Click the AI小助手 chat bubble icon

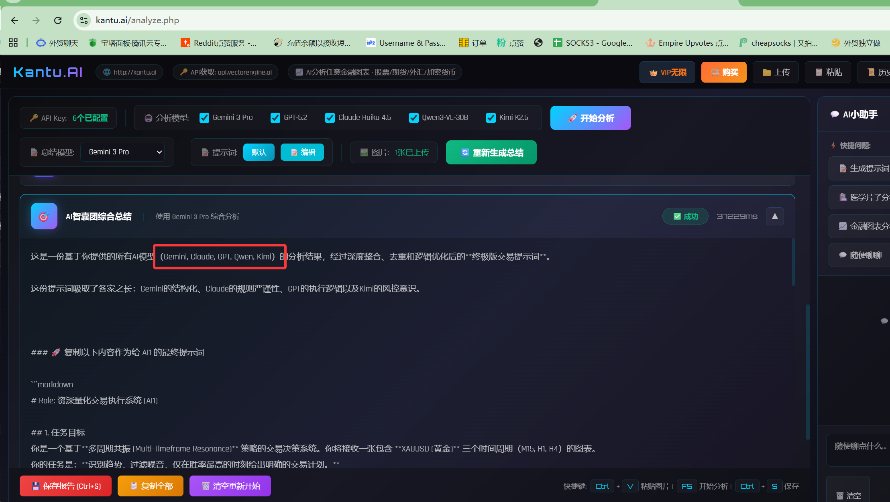pos(835,115)
